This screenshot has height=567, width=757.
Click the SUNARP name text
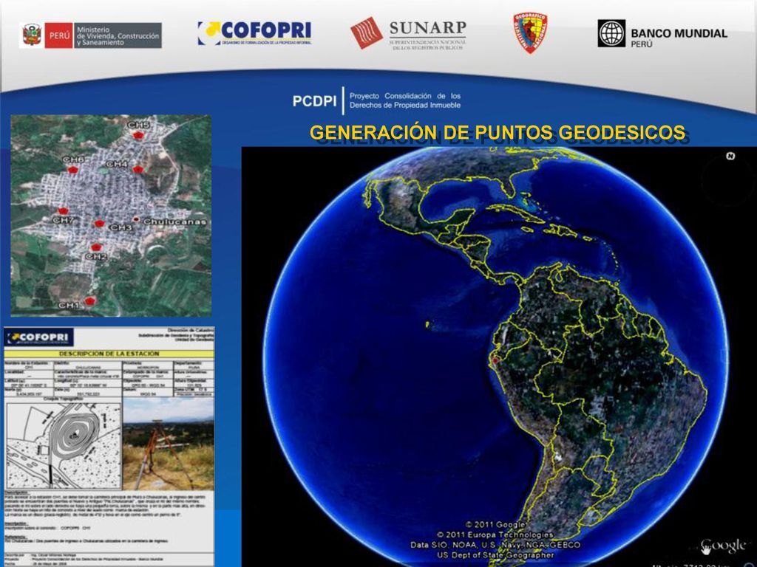428,28
